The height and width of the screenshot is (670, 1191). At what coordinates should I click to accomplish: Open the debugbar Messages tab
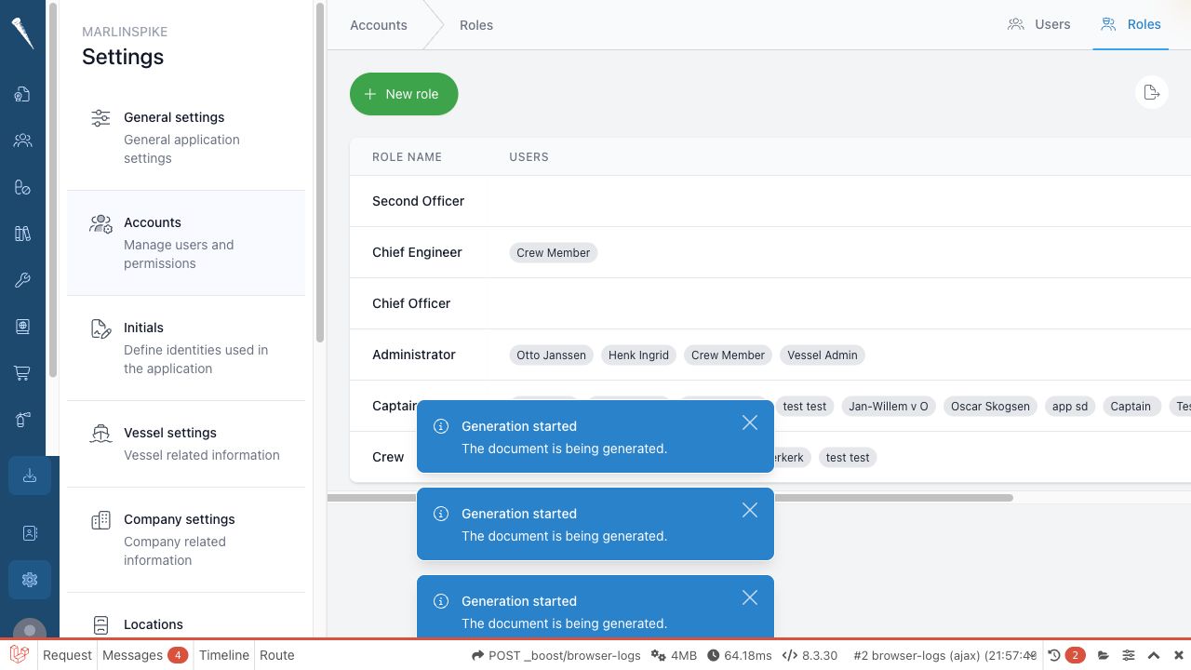pos(145,655)
